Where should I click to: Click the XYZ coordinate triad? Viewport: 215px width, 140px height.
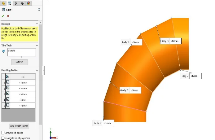coord(54,134)
